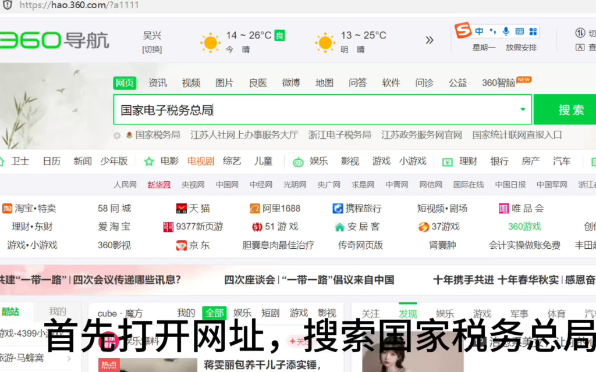Select the 发现 tab in feed panel
Screen dimensions: 596x372
(408, 313)
